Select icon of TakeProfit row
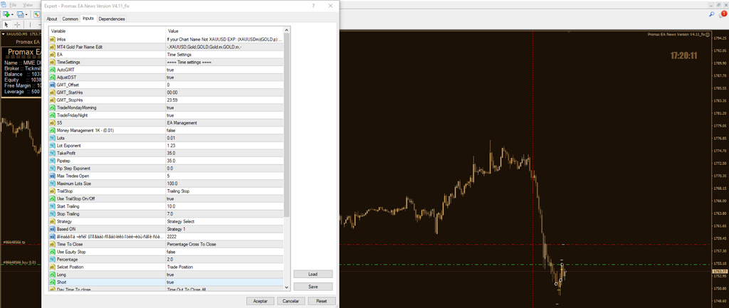 tap(53, 153)
